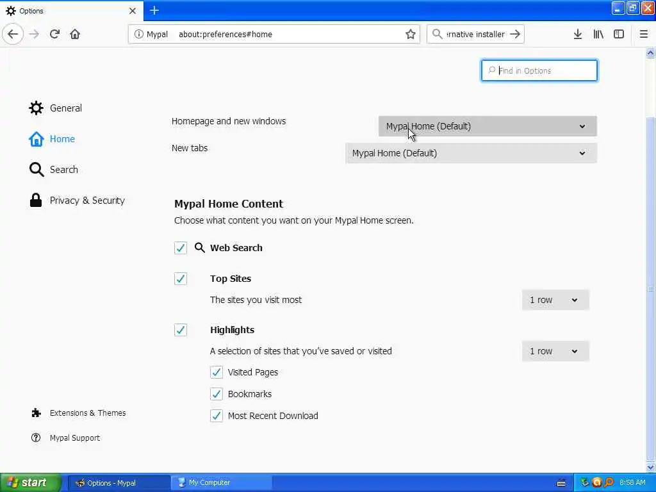The image size is (656, 492).
Task: Click the green shield tray icon
Action: [x=584, y=482]
